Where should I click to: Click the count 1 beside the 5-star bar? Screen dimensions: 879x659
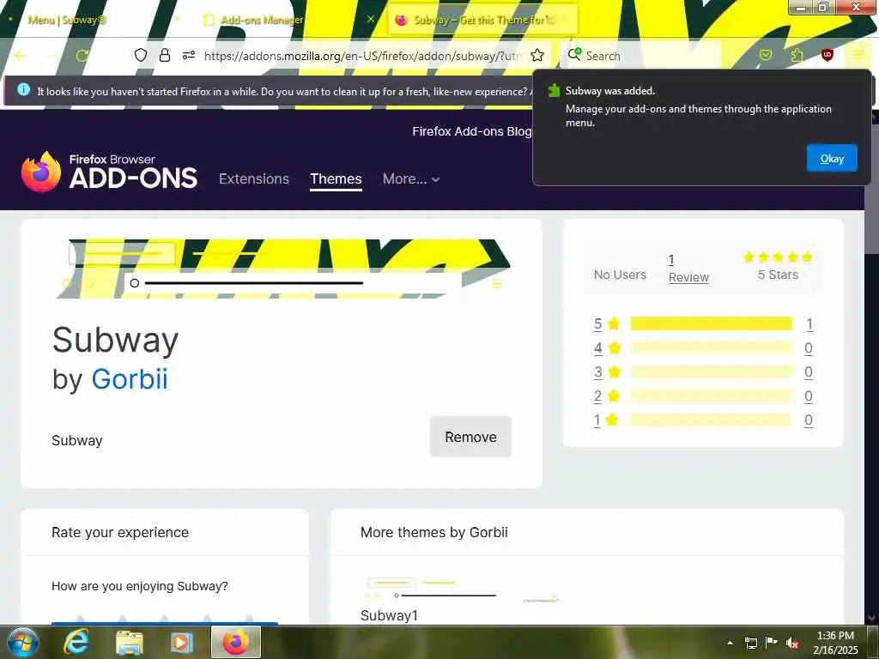pos(809,323)
